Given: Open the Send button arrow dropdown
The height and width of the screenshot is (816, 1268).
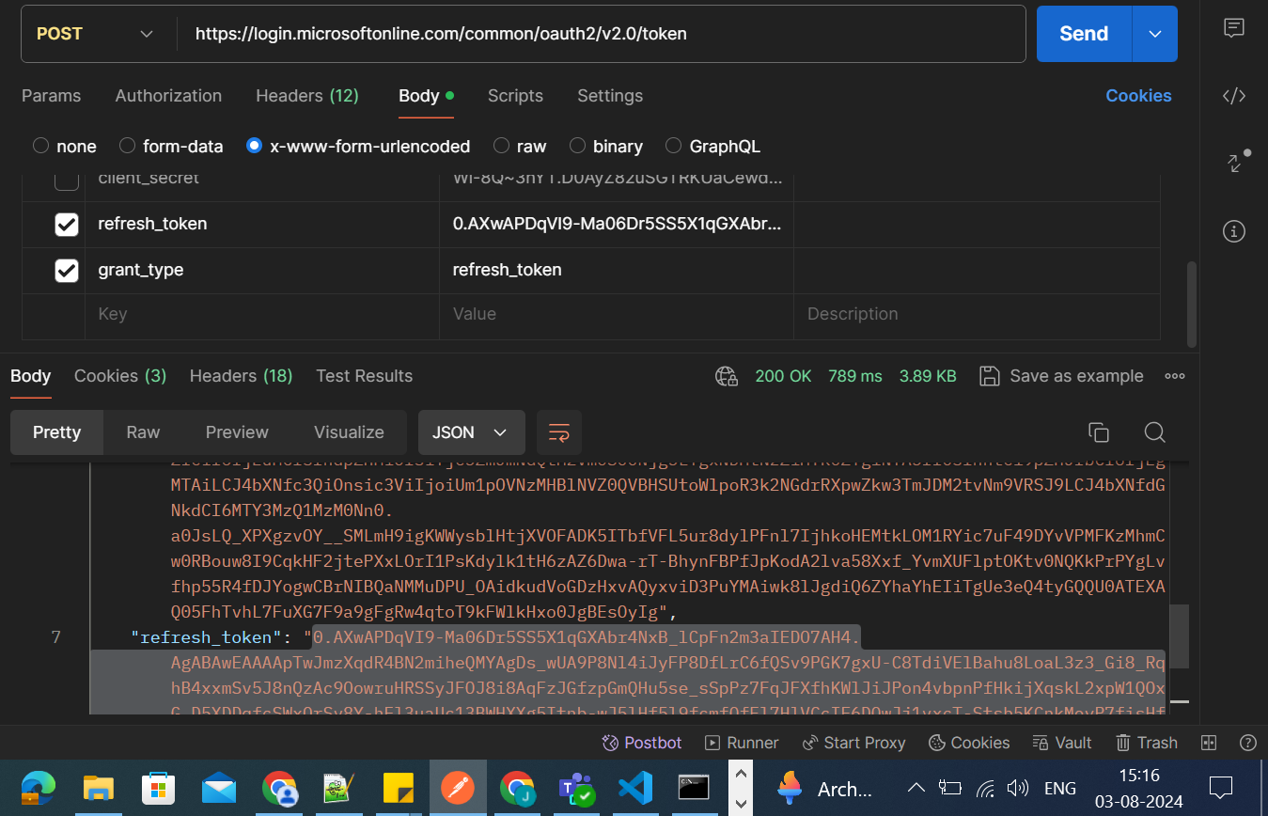Looking at the screenshot, I should pyautogui.click(x=1155, y=34).
